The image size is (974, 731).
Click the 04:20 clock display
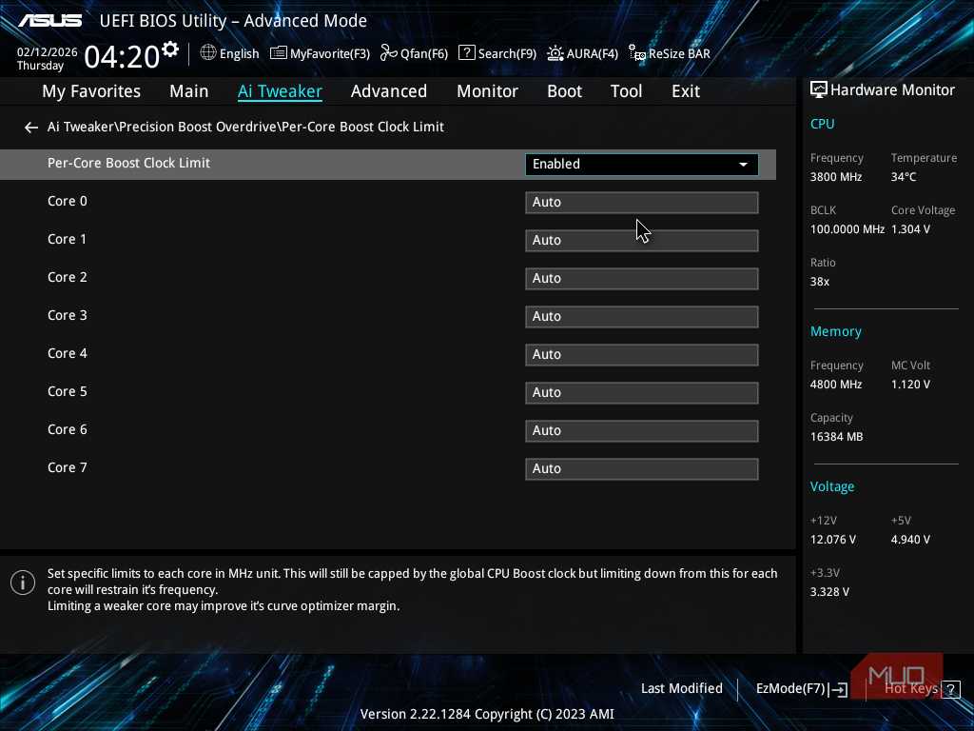pyautogui.click(x=122, y=56)
